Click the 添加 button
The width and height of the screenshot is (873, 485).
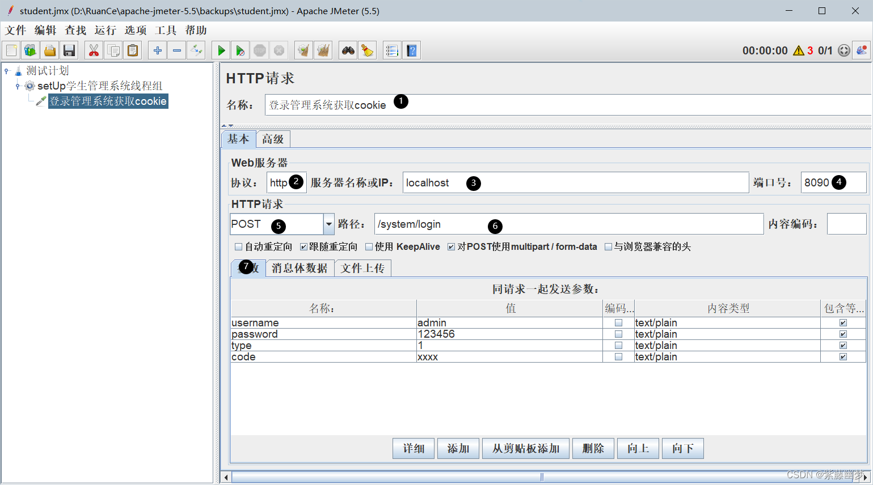(x=458, y=449)
